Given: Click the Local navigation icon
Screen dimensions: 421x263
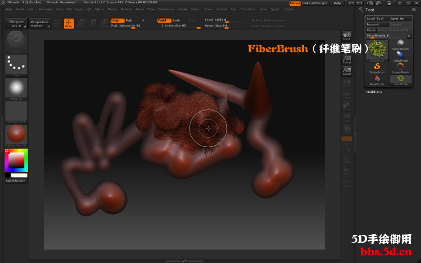Looking at the screenshot, I should tap(347, 83).
